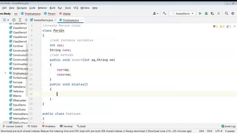This screenshot has height=133, width=237.
Task: Open the Run menu
Action: (x=60, y=8)
